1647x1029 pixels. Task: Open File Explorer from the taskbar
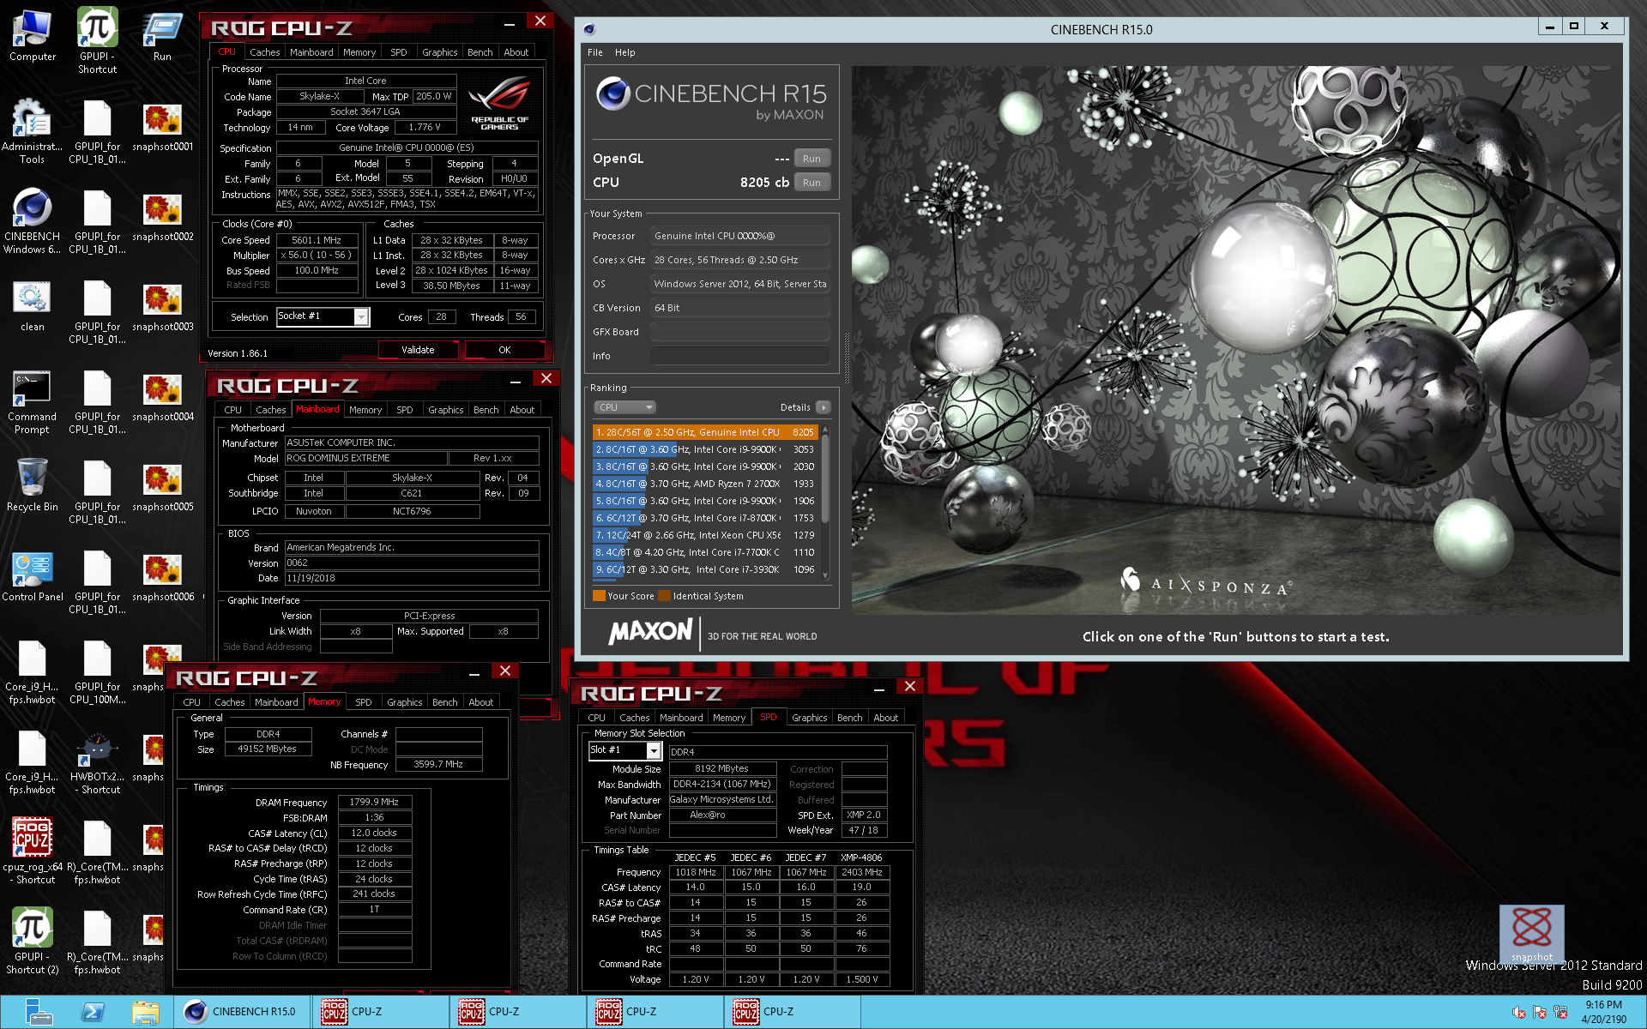[146, 1012]
